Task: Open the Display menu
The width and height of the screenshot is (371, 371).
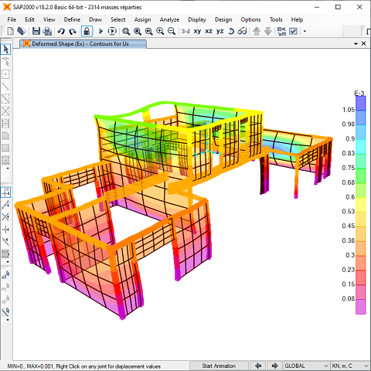Action: point(197,19)
